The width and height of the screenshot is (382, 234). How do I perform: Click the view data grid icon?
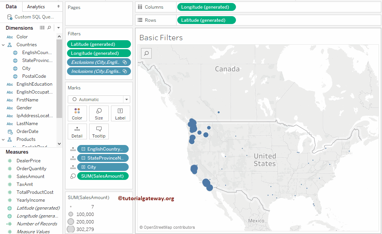[x=42, y=28]
